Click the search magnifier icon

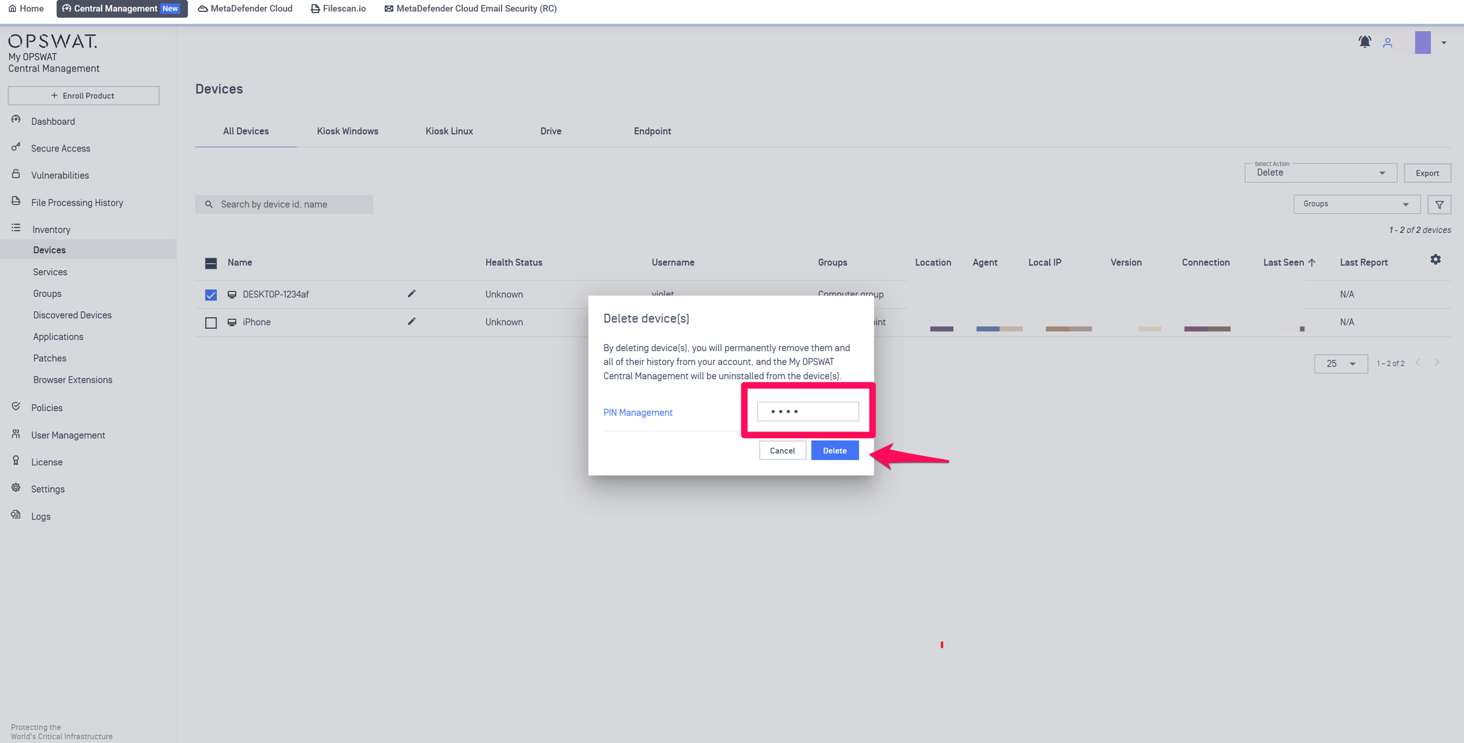(x=209, y=204)
